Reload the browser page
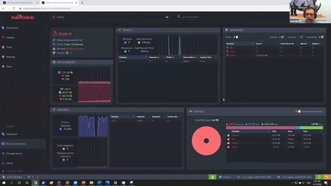Image resolution: width=331 pixels, height=186 pixels. tap(14, 8)
